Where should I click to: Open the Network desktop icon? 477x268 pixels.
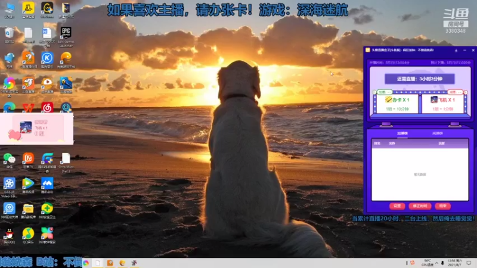coord(10,60)
